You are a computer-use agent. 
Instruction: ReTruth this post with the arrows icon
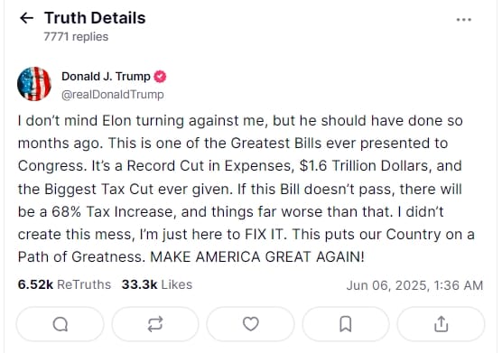[155, 324]
